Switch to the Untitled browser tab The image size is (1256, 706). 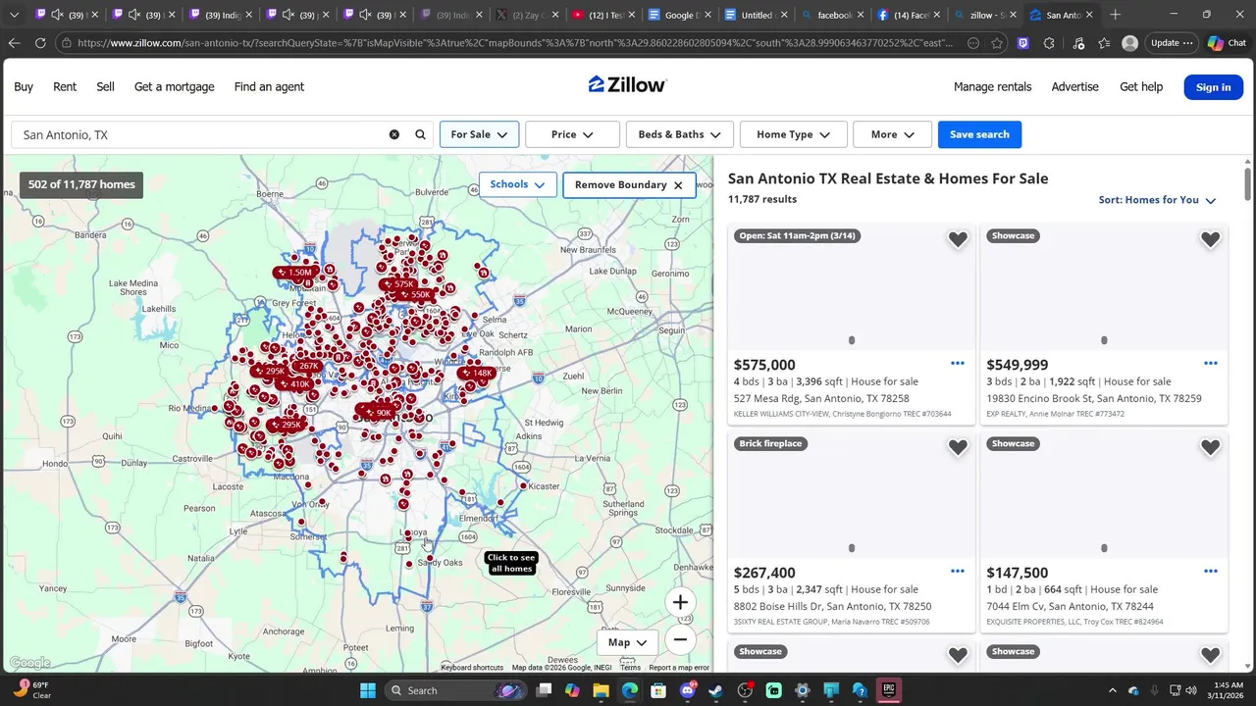756,15
